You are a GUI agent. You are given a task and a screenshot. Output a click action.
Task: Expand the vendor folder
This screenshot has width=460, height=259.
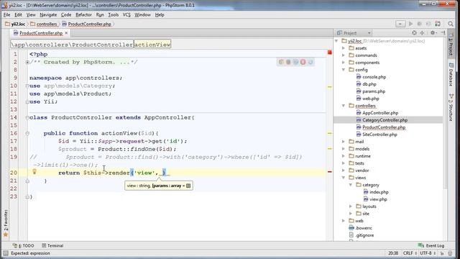(344, 171)
